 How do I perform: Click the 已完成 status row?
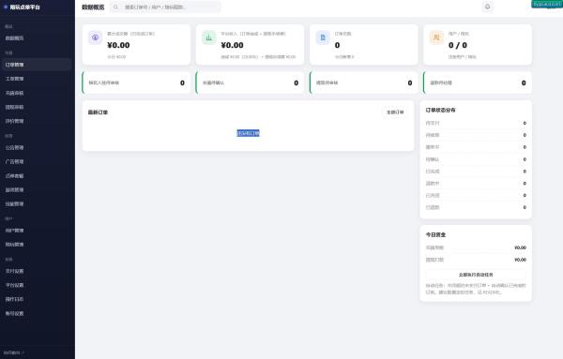[x=476, y=172]
